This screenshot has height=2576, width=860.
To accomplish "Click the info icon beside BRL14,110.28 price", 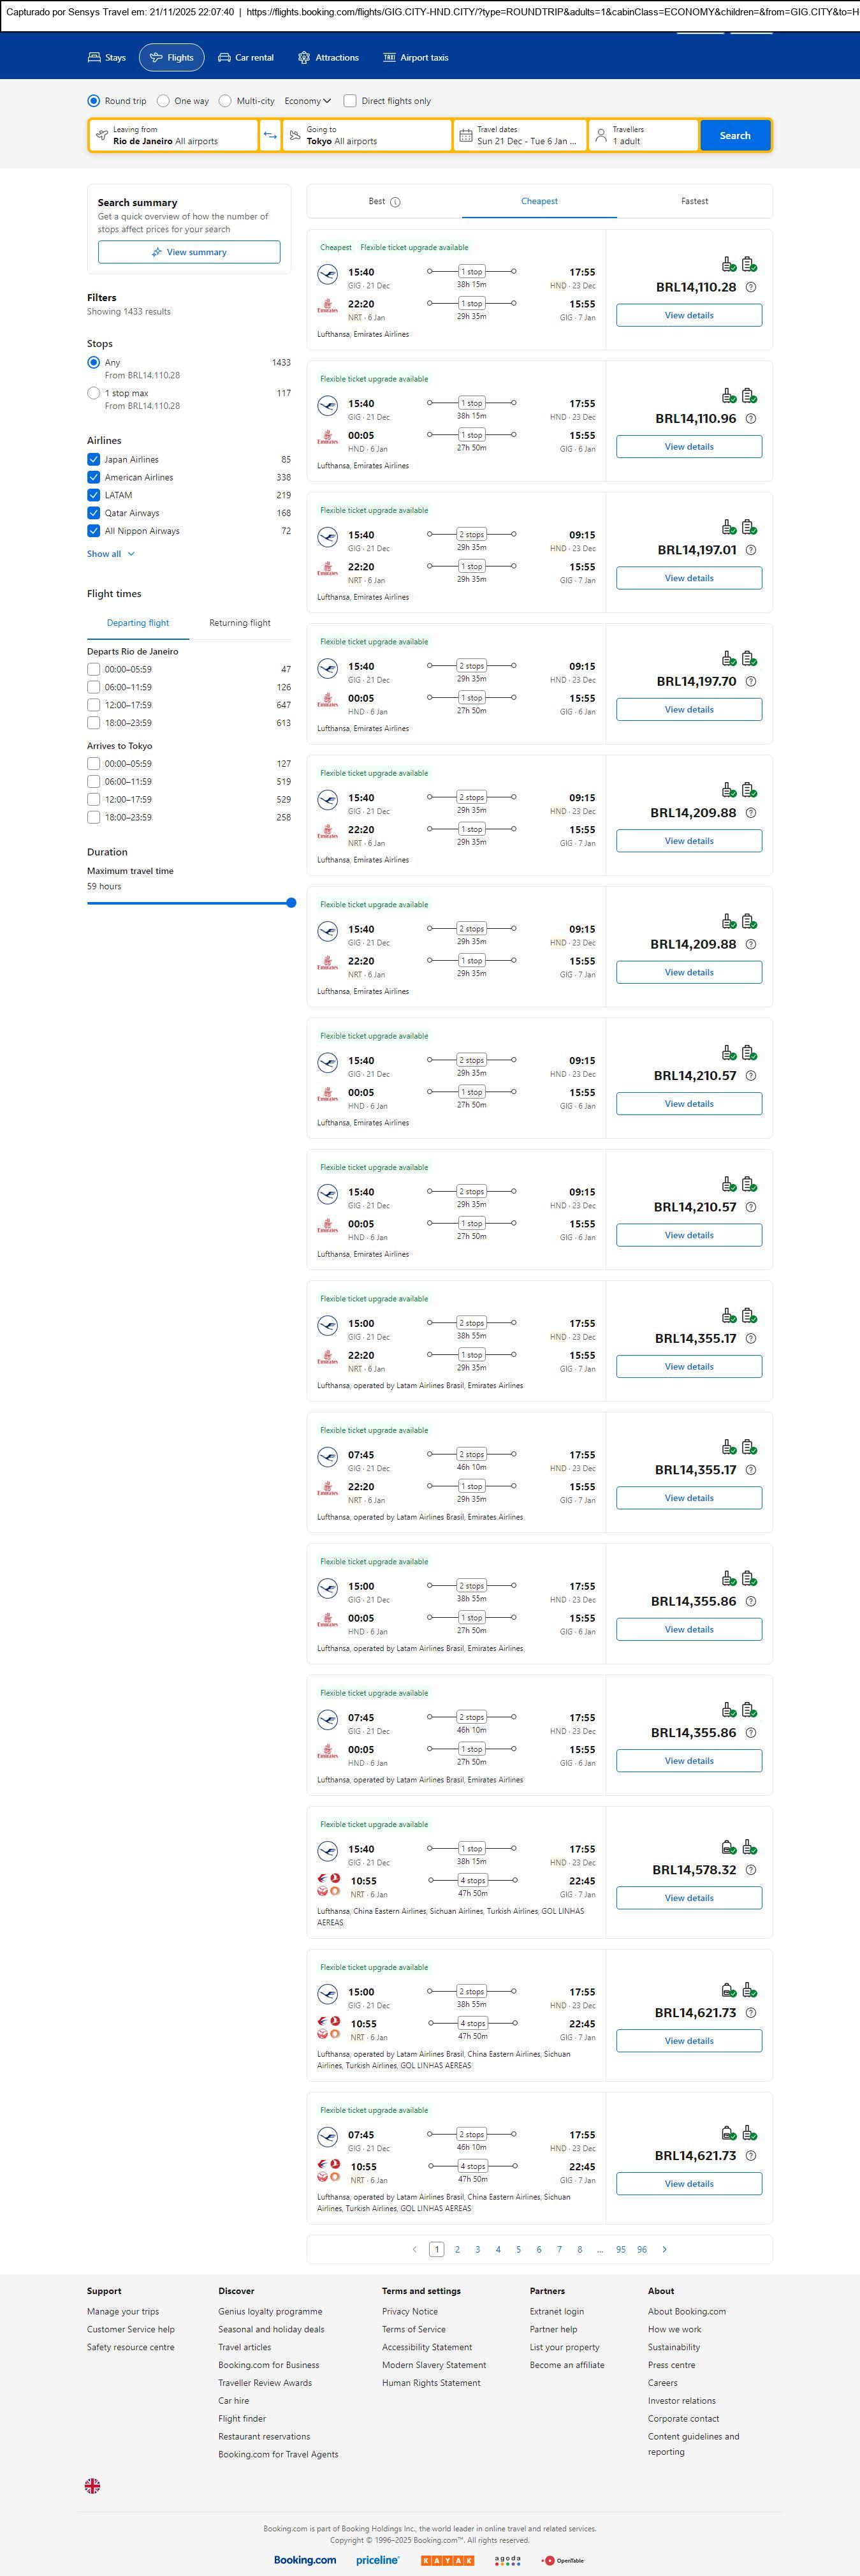I will pyautogui.click(x=751, y=287).
